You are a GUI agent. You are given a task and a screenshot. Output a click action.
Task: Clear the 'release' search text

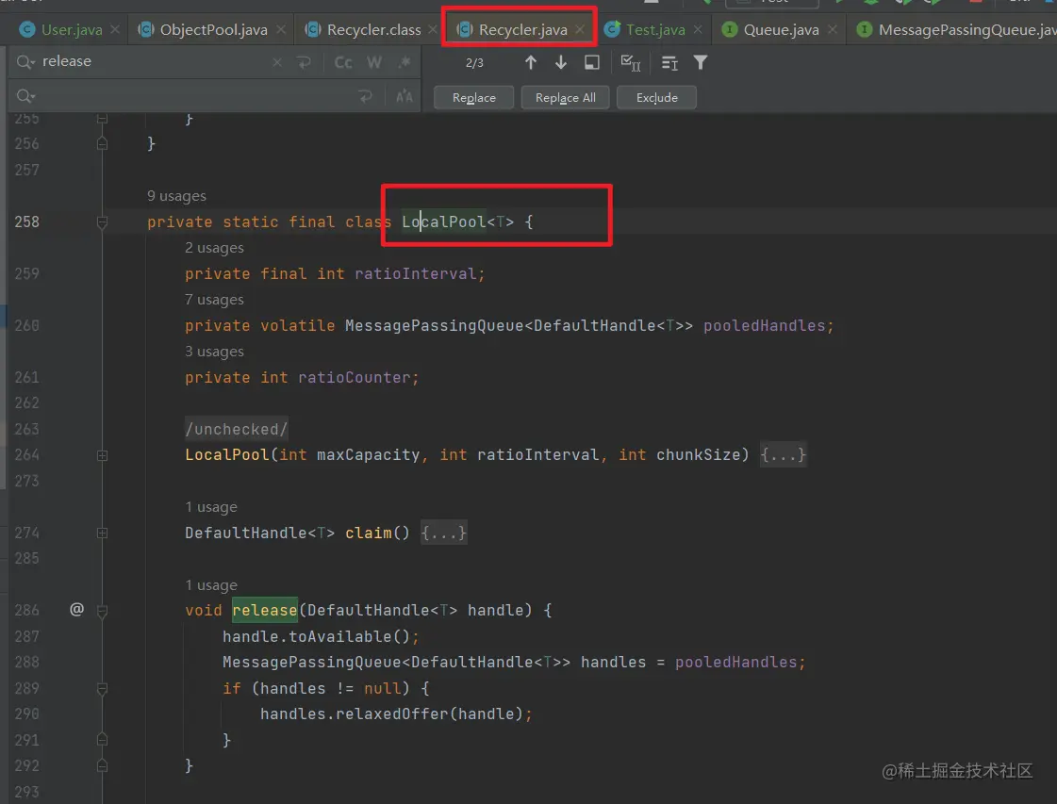pos(277,62)
